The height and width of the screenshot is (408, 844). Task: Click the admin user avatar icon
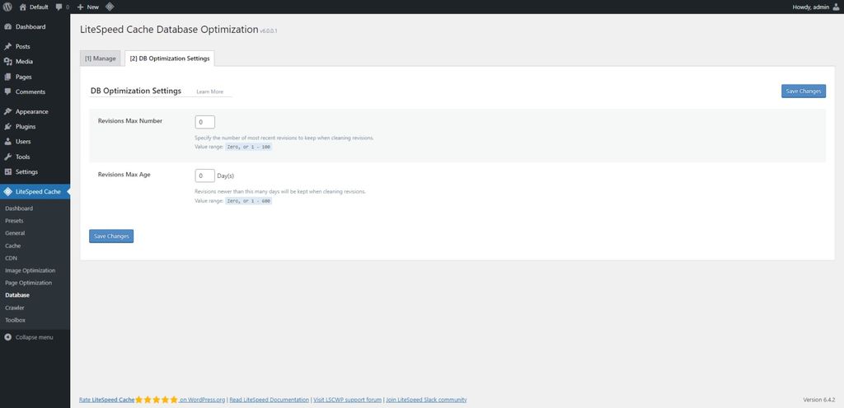point(836,7)
